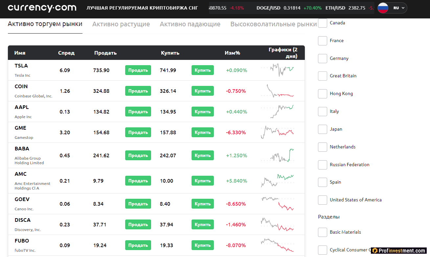Open the AAPL two-day chart thumbnail
This screenshot has width=430, height=257.
278,111
